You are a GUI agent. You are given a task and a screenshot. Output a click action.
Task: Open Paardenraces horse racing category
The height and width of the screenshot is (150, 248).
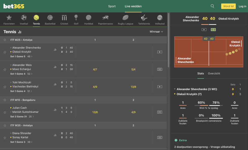click(105, 20)
